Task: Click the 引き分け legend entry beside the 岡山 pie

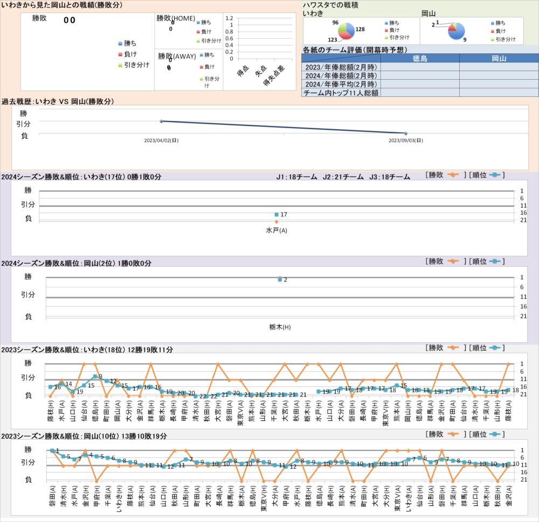Action: coord(503,39)
